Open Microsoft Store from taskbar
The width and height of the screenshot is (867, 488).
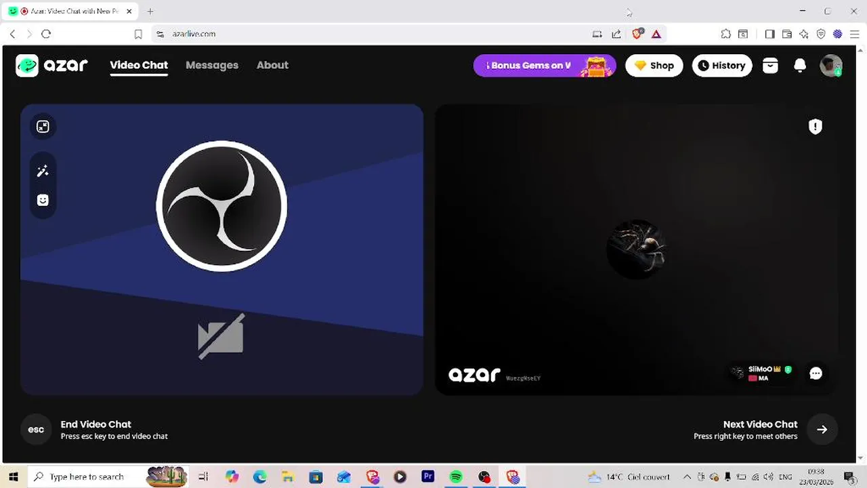click(x=316, y=477)
